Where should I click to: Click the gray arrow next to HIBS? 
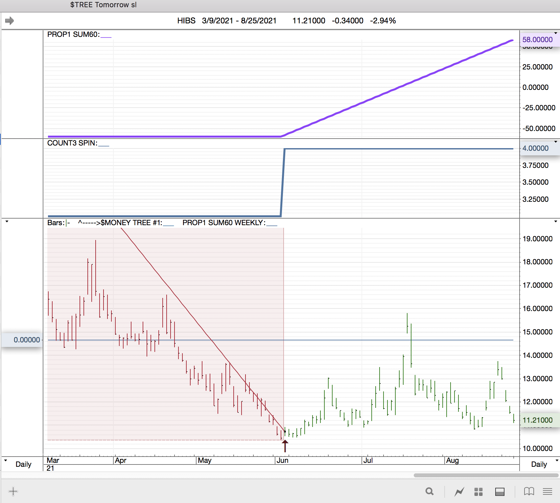10,21
